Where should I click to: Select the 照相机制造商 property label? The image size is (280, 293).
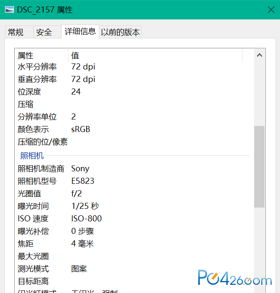(x=41, y=169)
